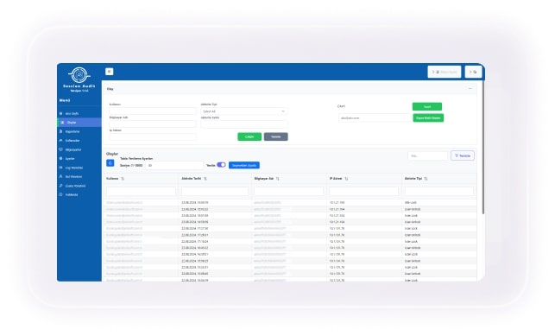Click the Ara search box above the table

pos(427,155)
